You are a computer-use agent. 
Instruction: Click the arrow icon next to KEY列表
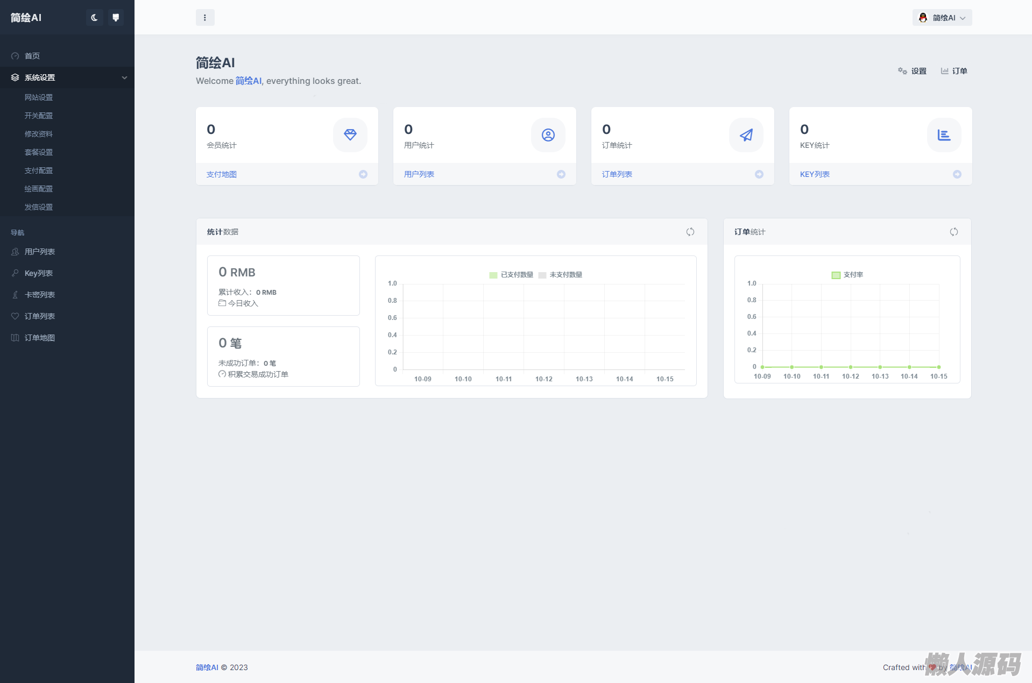(957, 174)
